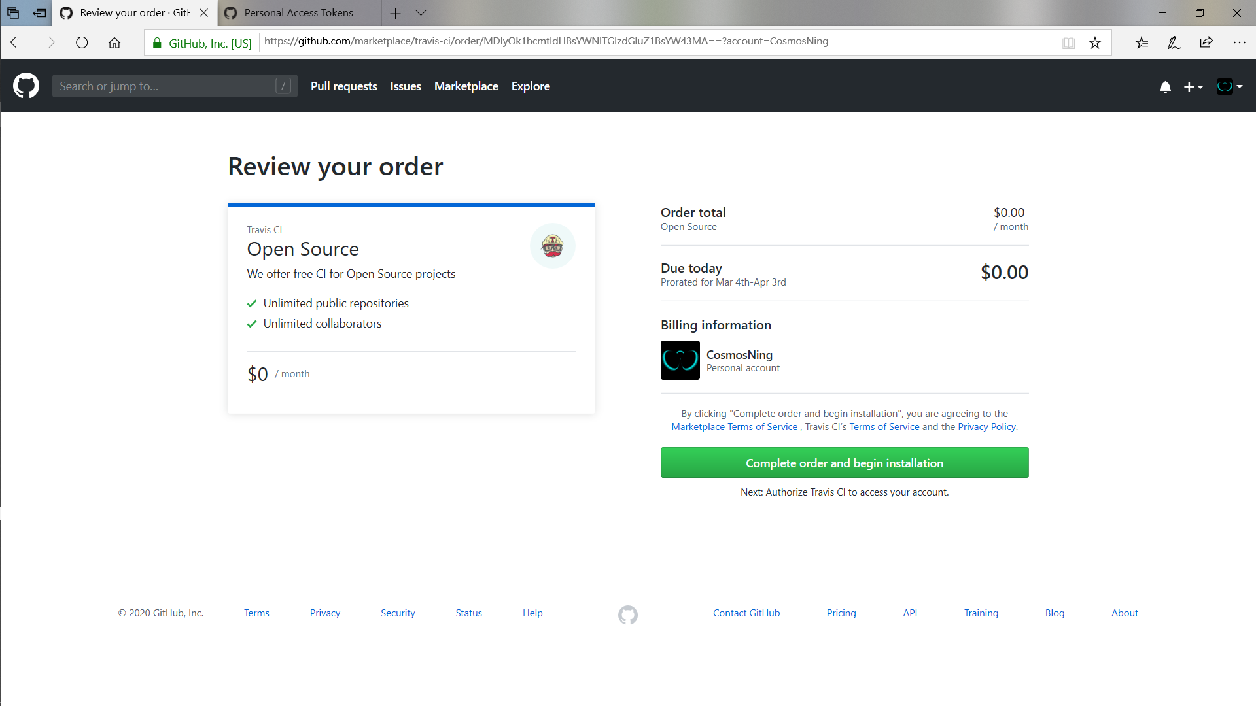This screenshot has height=706, width=1256.
Task: Click Complete order and begin installation
Action: pos(845,463)
